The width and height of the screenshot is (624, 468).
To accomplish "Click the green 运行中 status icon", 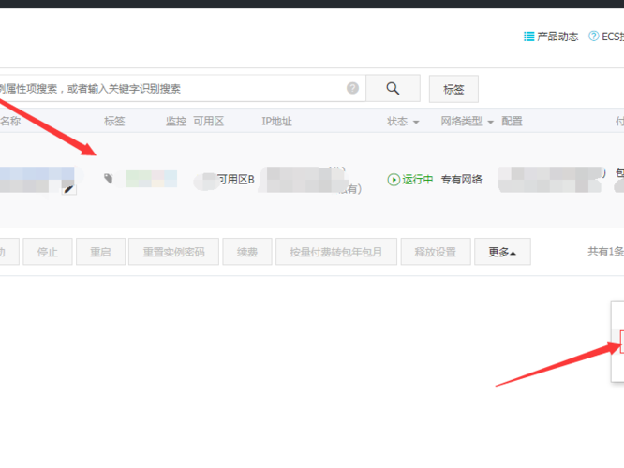I will pos(394,180).
